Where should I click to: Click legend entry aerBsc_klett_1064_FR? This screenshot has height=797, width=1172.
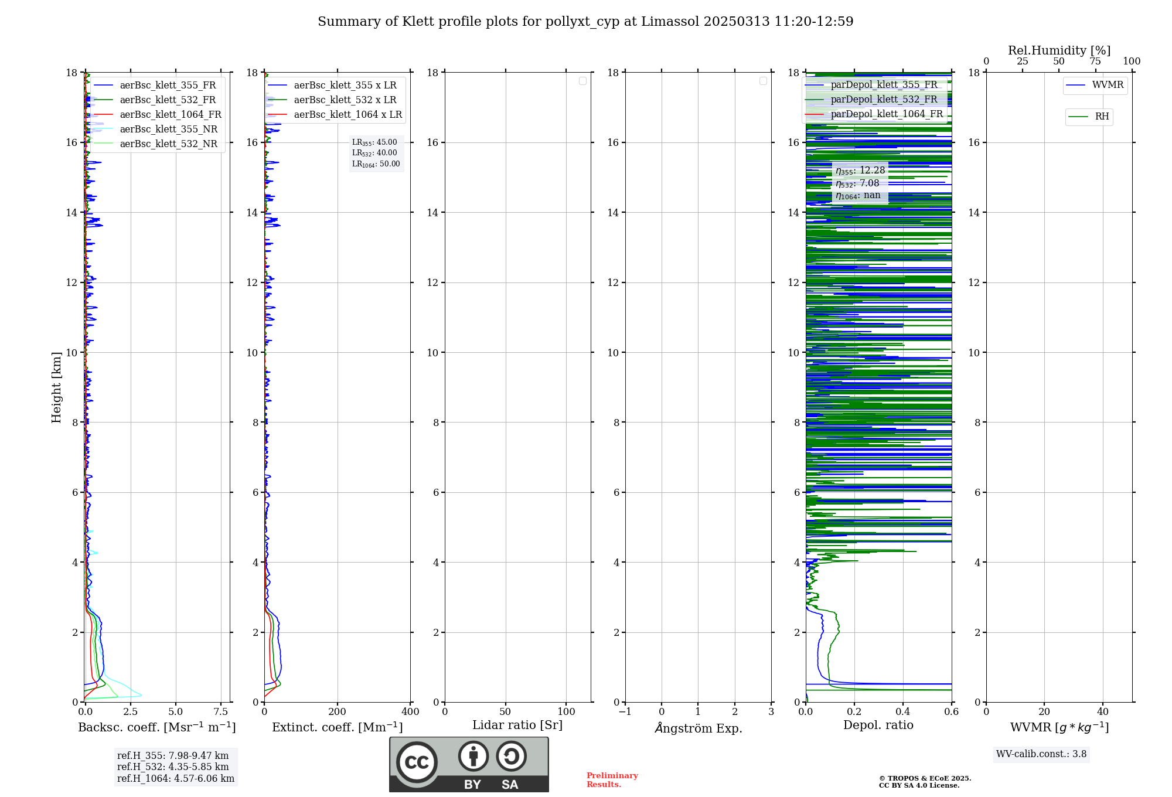click(158, 115)
